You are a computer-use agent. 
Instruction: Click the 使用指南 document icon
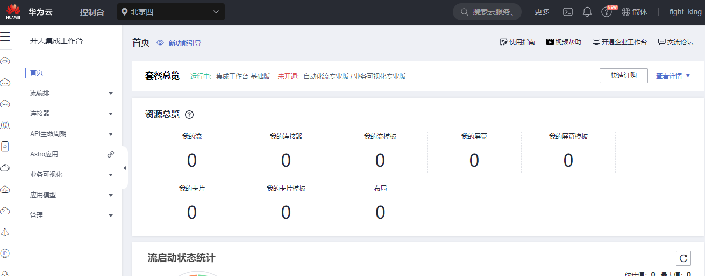coord(503,42)
